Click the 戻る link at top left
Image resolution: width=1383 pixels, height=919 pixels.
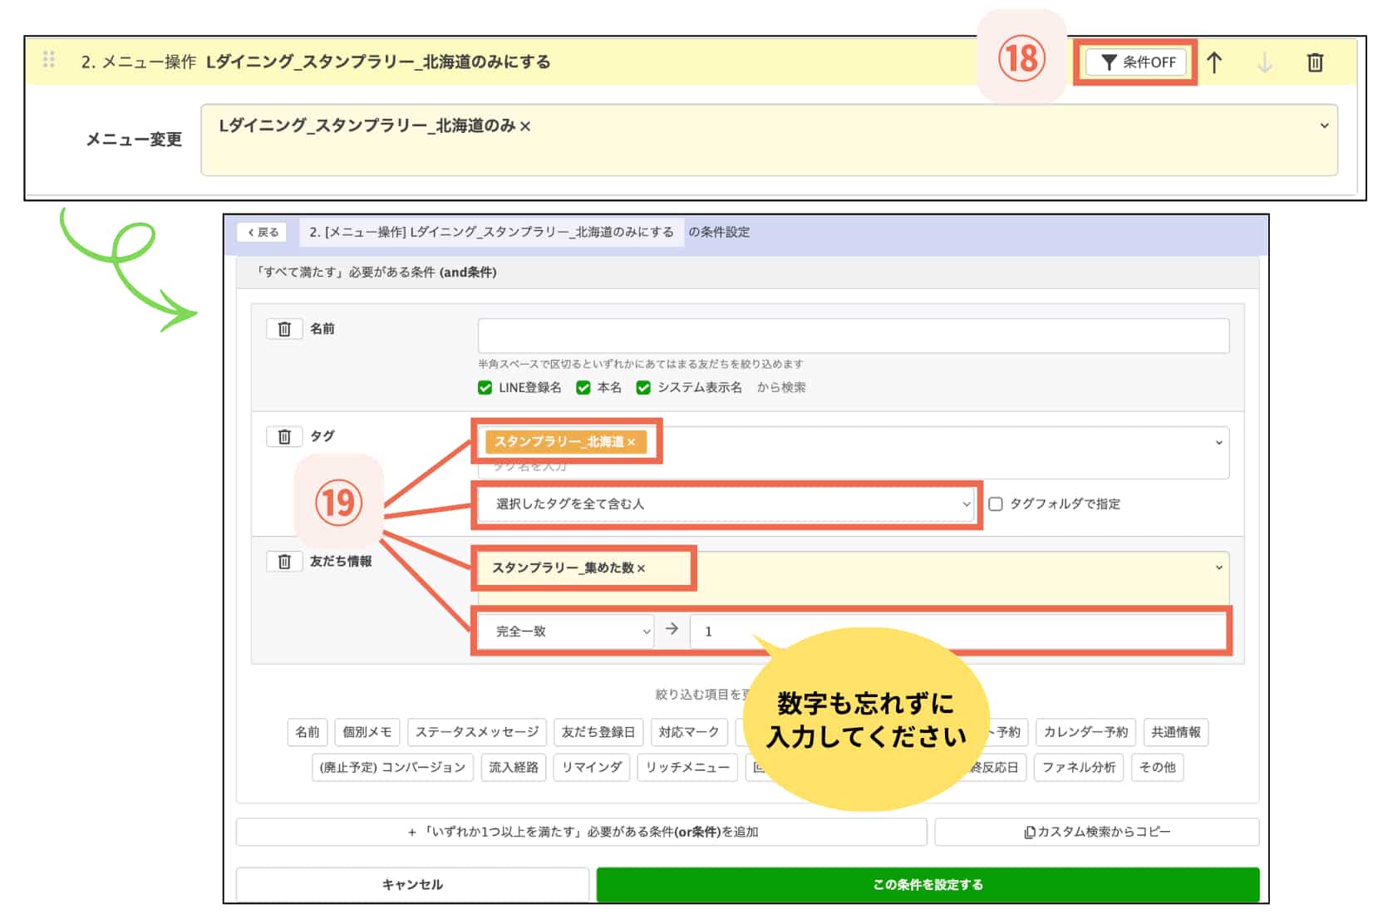[x=262, y=232]
